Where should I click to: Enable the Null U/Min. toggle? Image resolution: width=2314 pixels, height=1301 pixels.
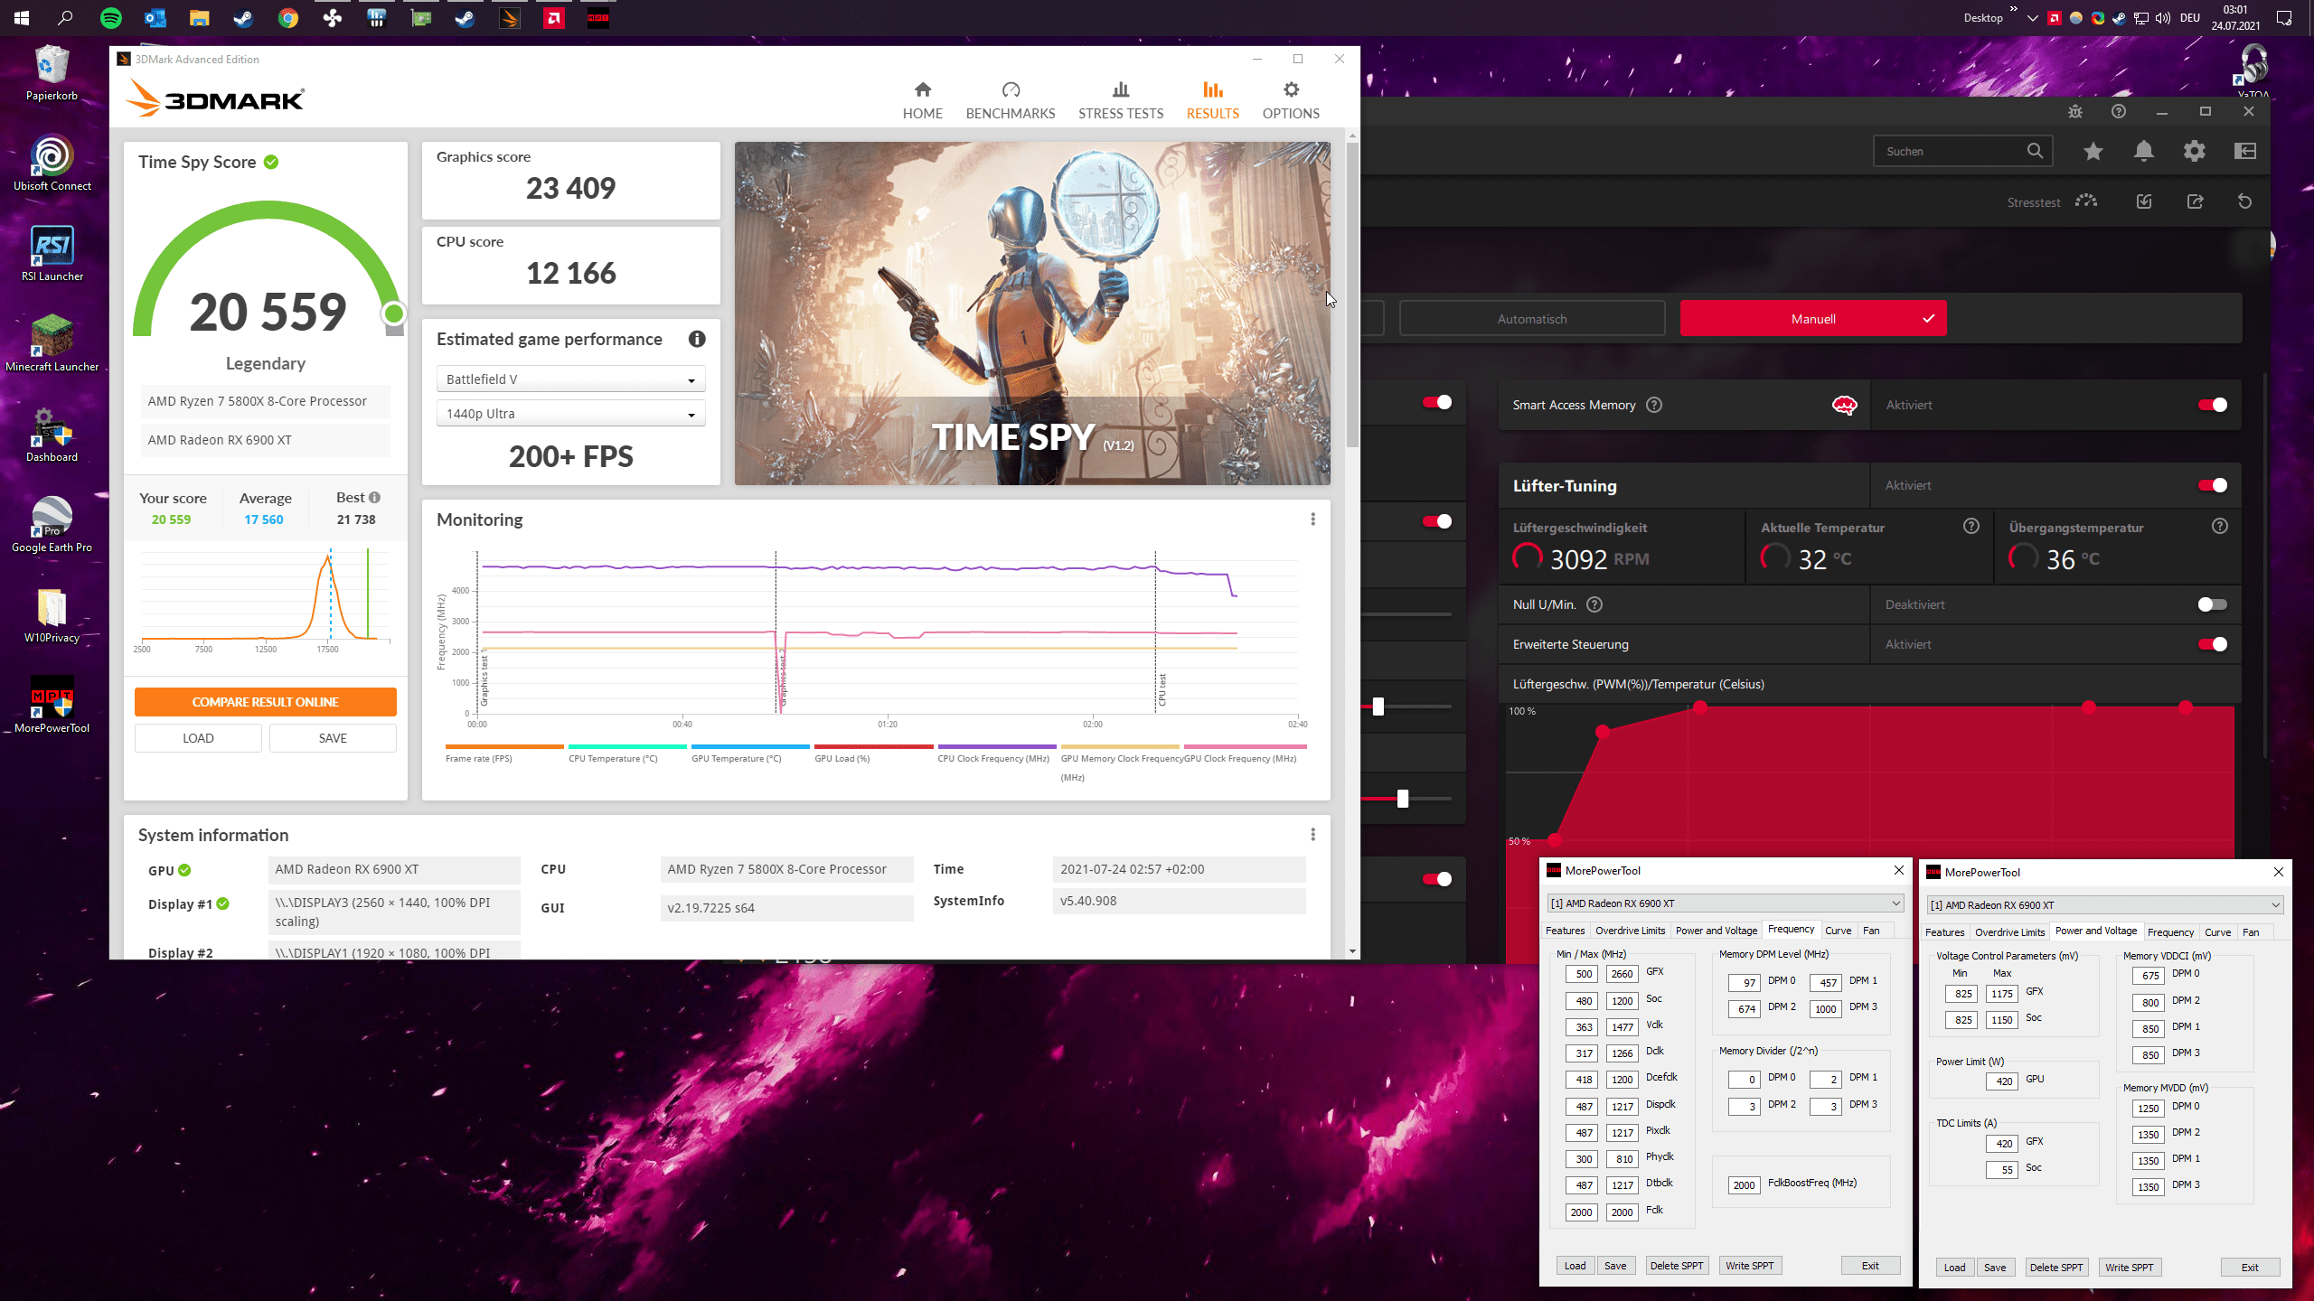point(2212,604)
